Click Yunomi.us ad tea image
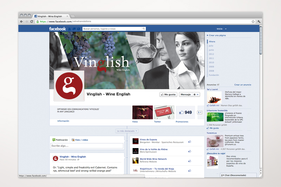 click(x=215, y=141)
